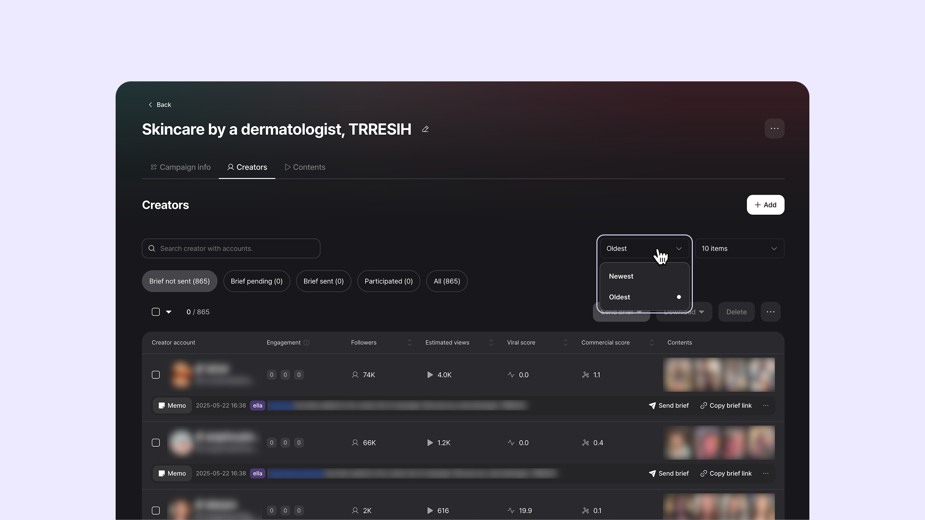Viewport: 925px width, 520px height.
Task: Sort by Viral score column arrows
Action: pyautogui.click(x=566, y=343)
